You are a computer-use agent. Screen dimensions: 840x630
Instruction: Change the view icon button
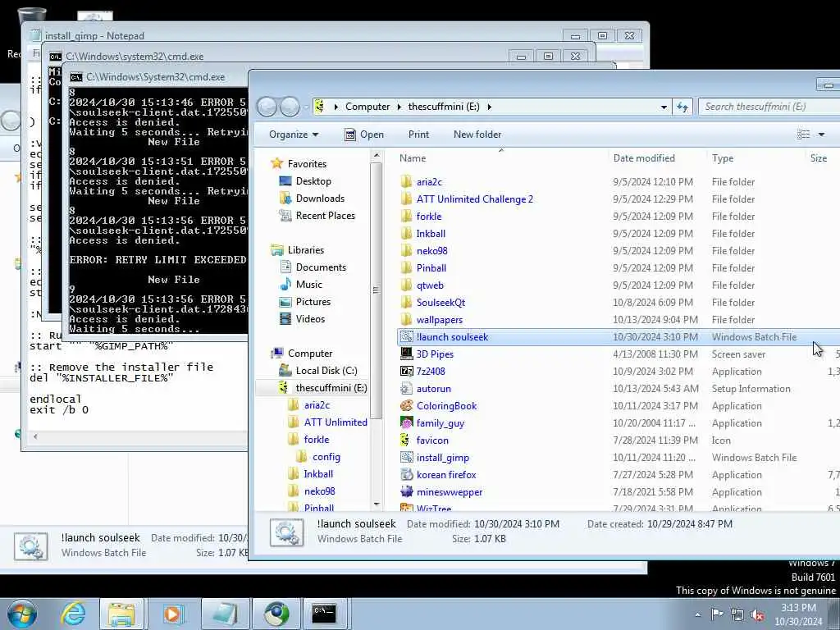(803, 135)
